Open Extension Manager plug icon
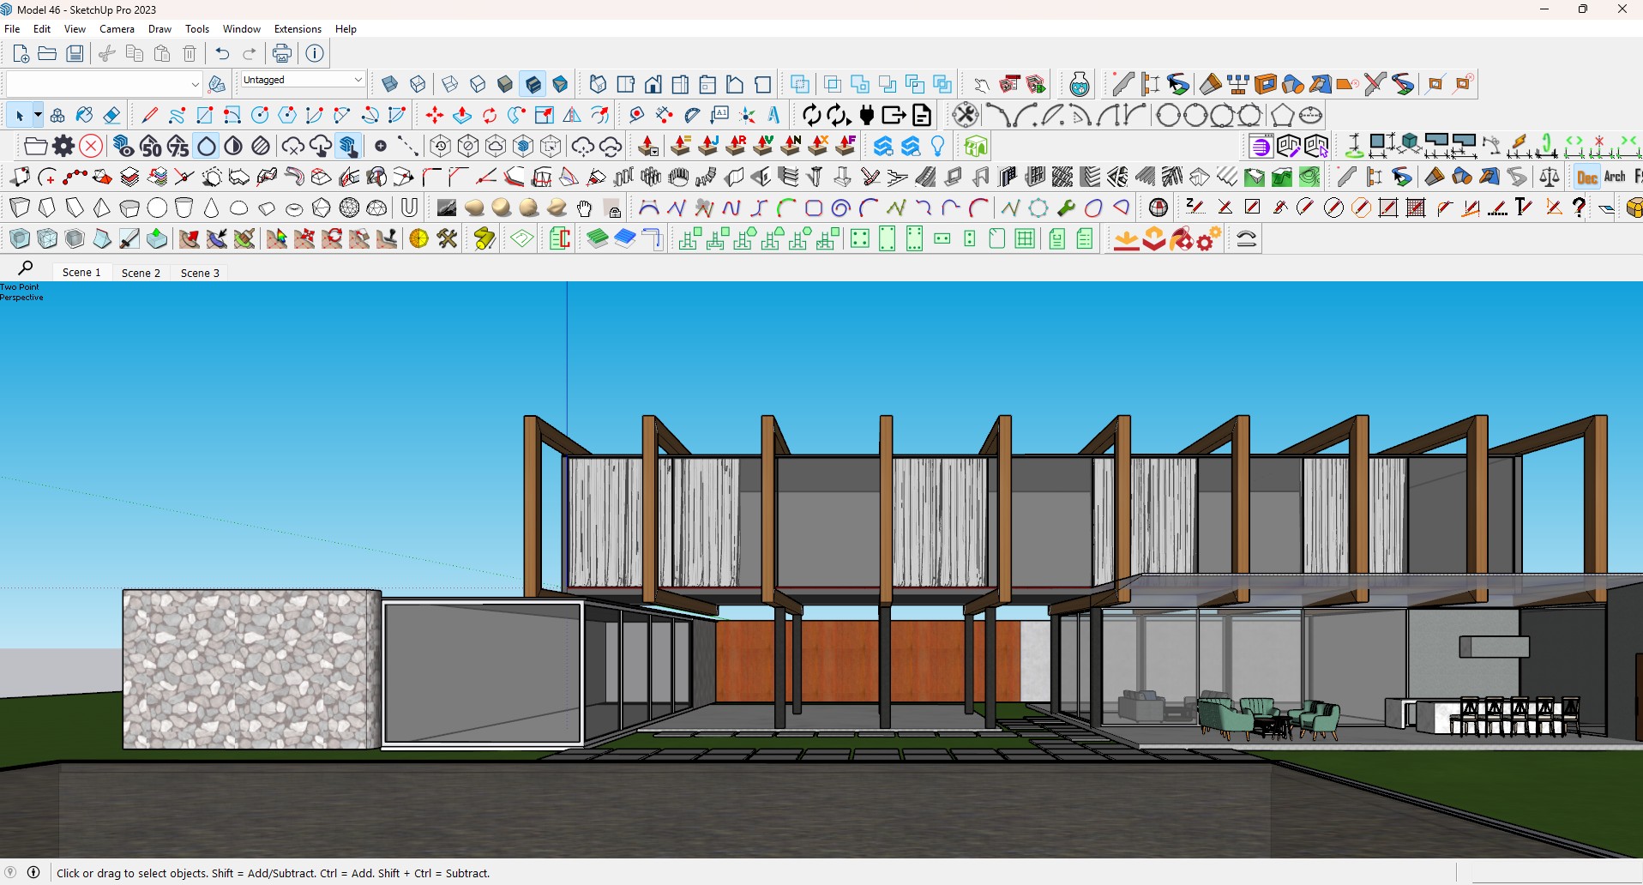Viewport: 1643px width, 885px height. 867,115
